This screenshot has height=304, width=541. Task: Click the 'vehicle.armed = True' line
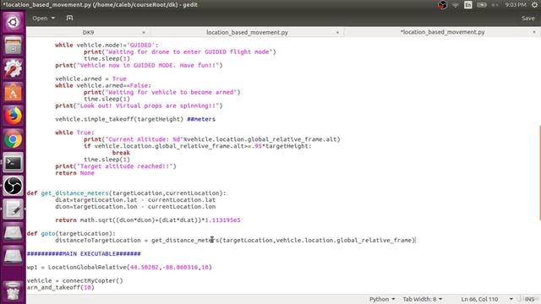click(x=90, y=79)
